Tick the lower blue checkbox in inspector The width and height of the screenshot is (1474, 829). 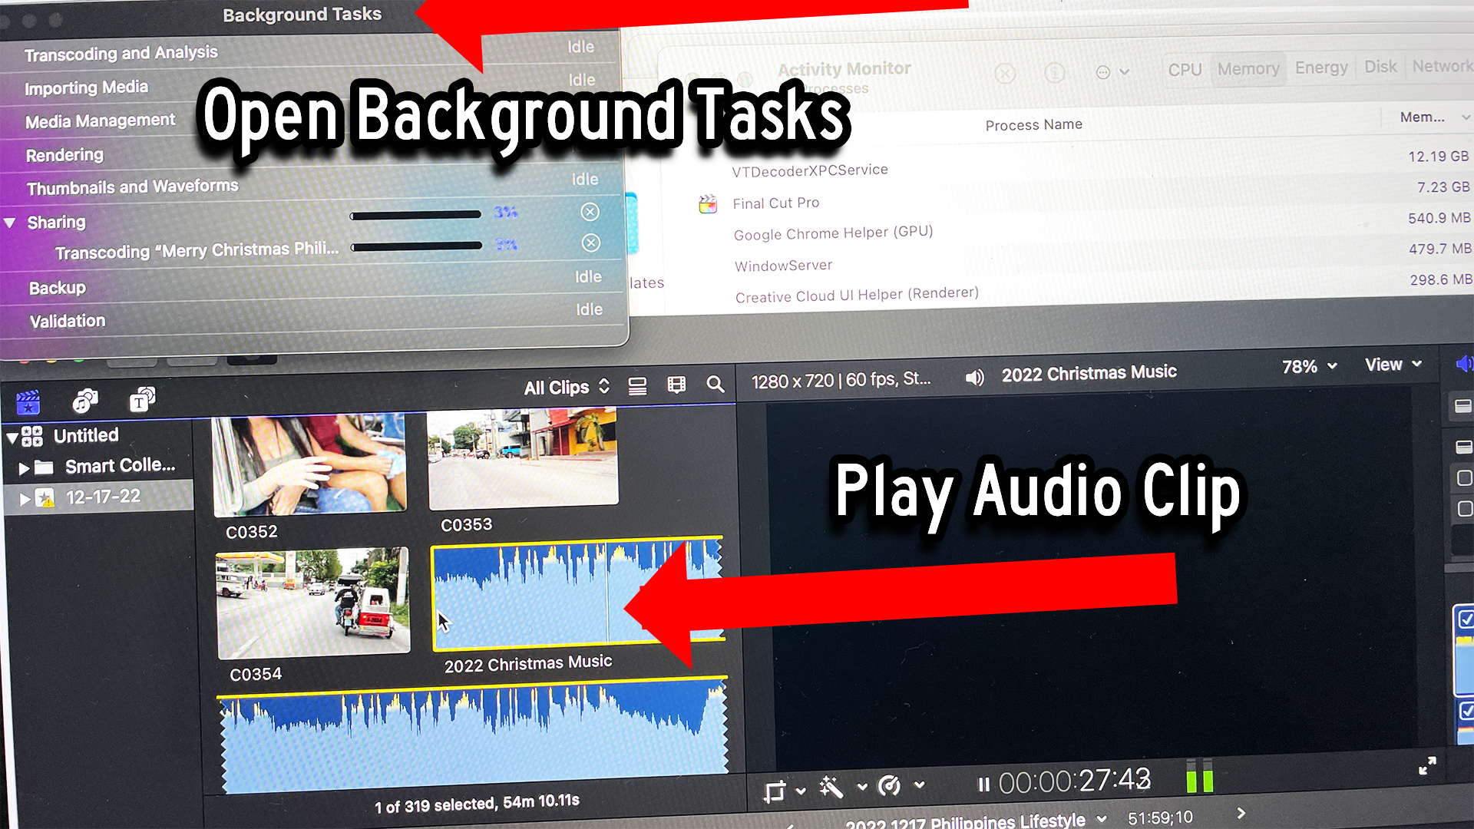(x=1466, y=711)
